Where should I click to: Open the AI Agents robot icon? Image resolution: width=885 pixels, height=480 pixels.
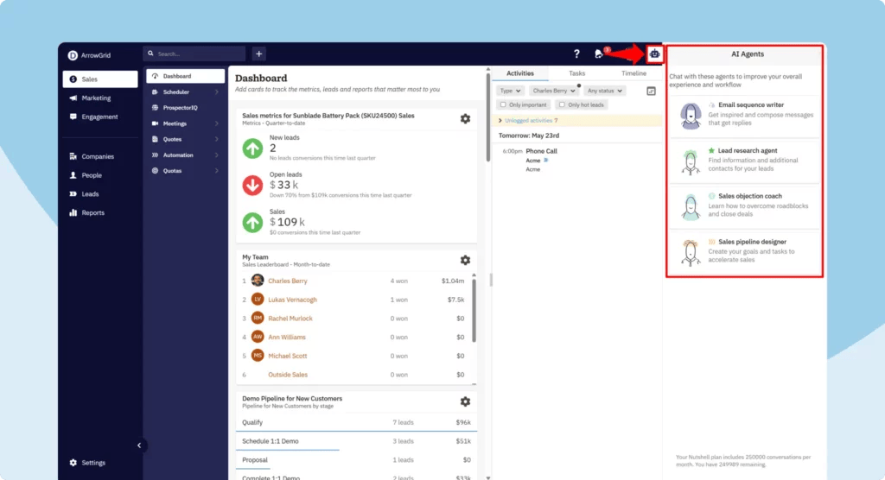point(654,54)
